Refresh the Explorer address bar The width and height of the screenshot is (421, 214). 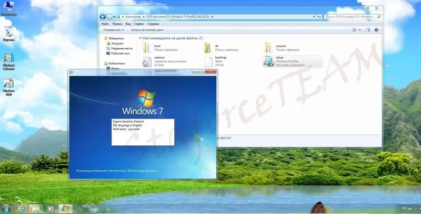319,17
